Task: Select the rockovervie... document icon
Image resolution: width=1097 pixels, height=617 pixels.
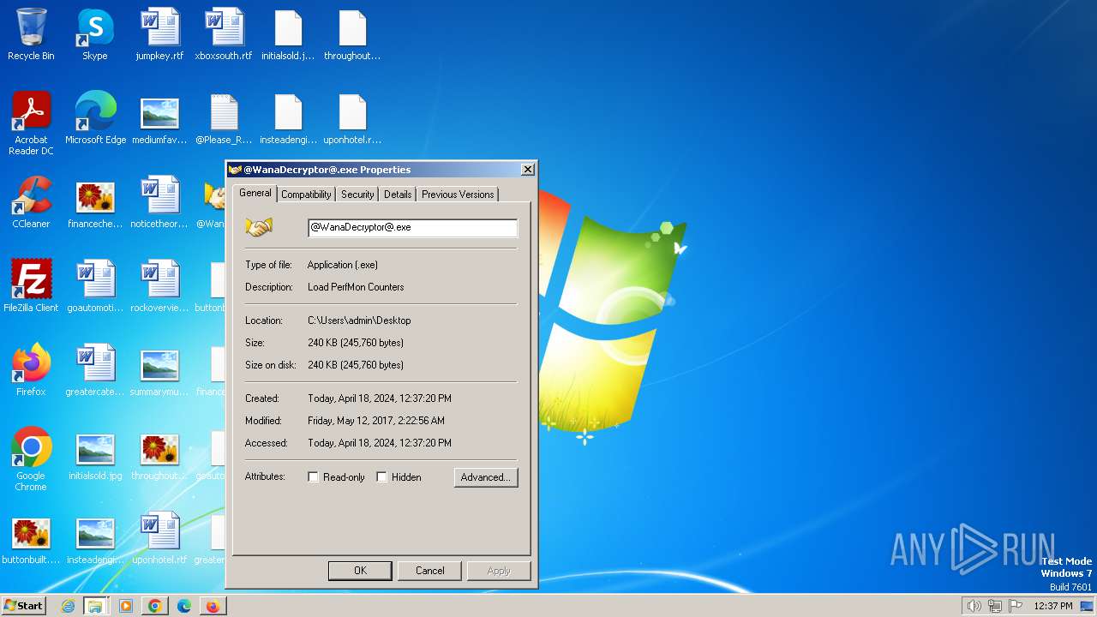Action: pos(159,286)
